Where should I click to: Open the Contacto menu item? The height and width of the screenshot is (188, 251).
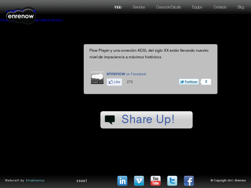(220, 7)
